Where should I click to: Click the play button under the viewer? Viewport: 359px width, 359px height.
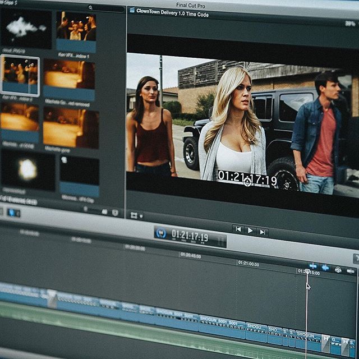pos(250,231)
